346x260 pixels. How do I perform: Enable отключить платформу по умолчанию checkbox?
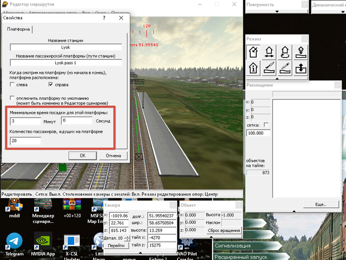[x=12, y=98]
